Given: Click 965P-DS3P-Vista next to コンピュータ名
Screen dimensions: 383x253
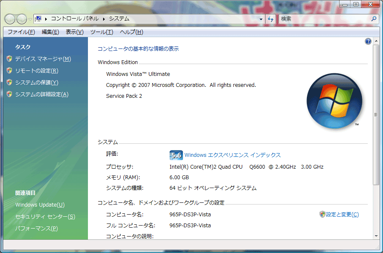Looking at the screenshot, I should coord(190,215).
